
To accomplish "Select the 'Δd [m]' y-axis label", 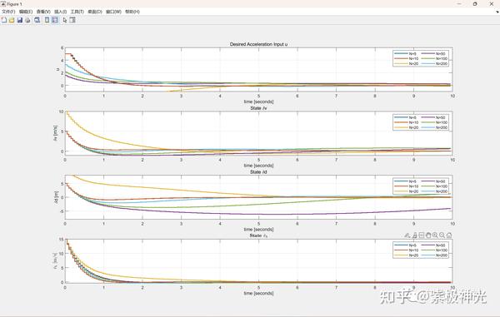I will pos(56,197).
